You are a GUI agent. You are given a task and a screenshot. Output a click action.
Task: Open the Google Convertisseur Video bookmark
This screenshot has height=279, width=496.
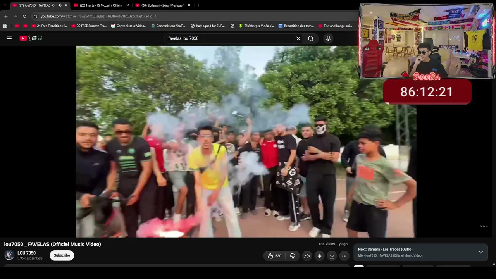click(129, 26)
